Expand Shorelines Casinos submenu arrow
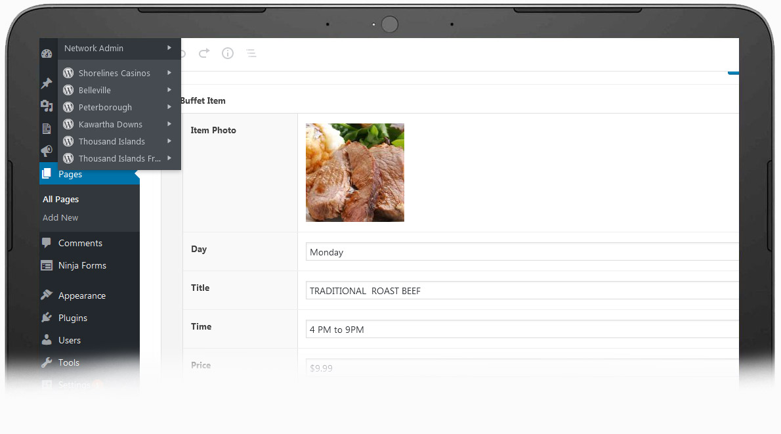 (169, 73)
